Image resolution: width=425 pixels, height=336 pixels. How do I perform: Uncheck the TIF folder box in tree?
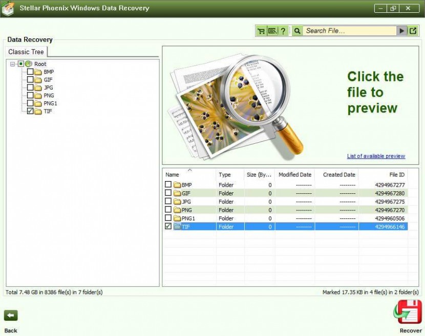30,111
